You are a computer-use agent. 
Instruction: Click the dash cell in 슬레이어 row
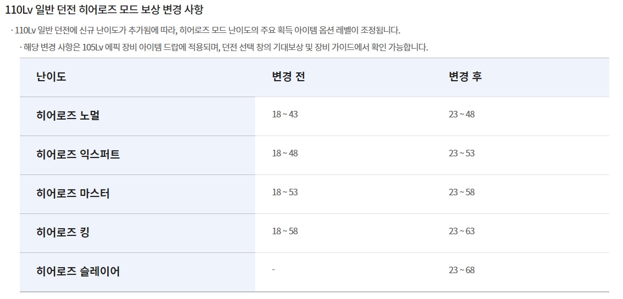[274, 270]
